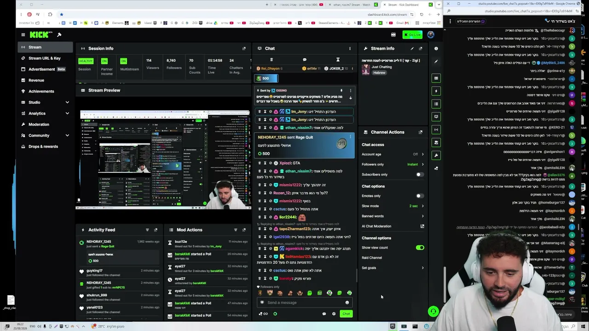Toggle the wrench panel icon in right rail

(x=436, y=155)
